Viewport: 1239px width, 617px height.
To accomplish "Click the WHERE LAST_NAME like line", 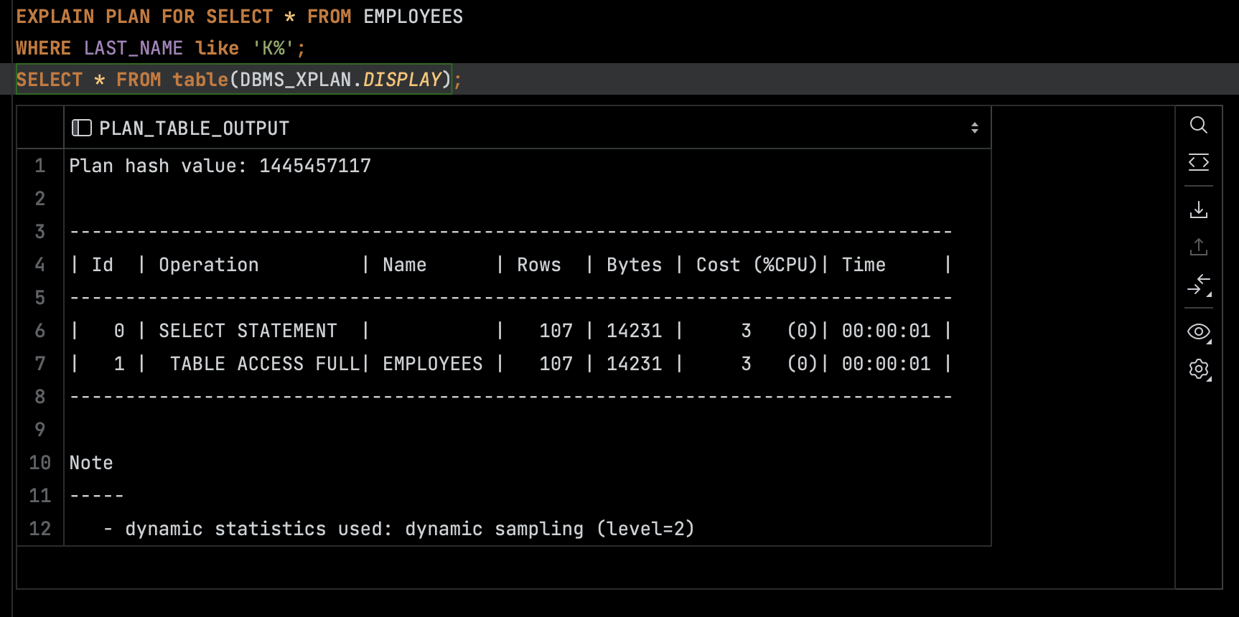I will pyautogui.click(x=161, y=48).
